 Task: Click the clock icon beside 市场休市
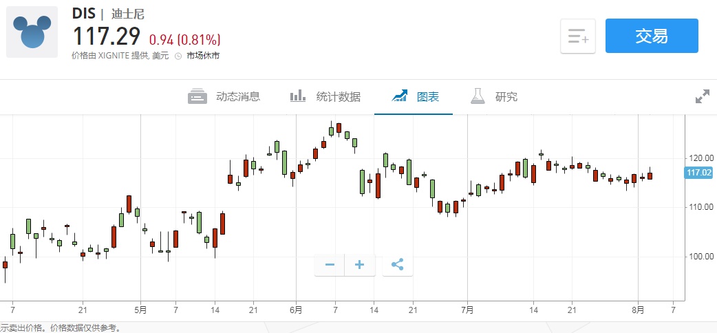tap(178, 56)
